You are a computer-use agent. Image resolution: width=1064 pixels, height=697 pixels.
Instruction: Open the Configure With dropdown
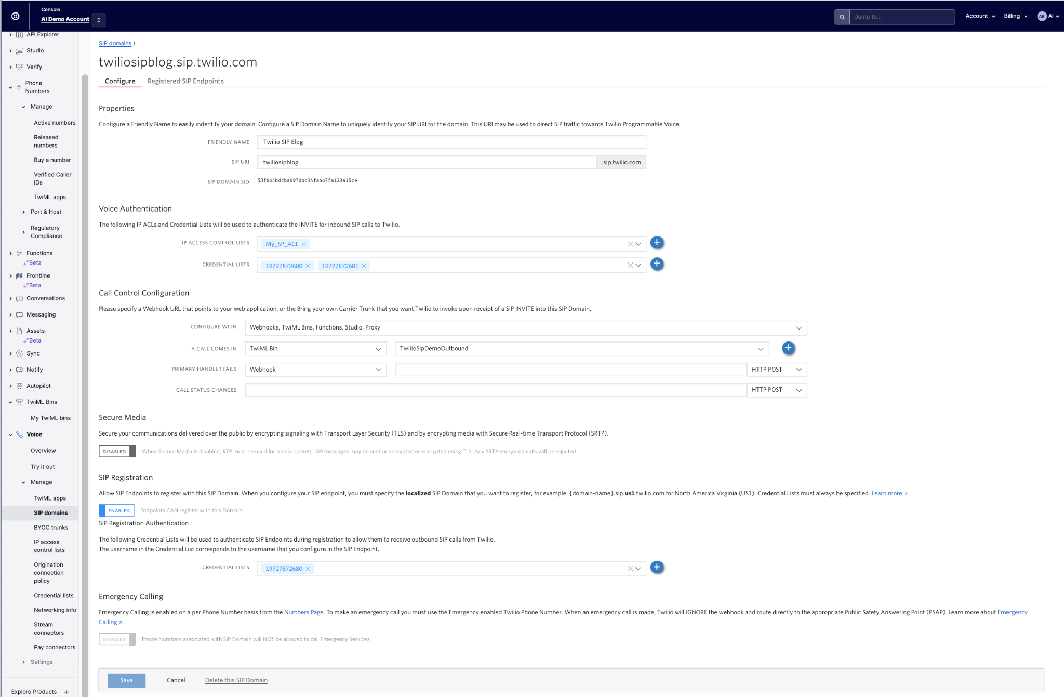coord(526,328)
